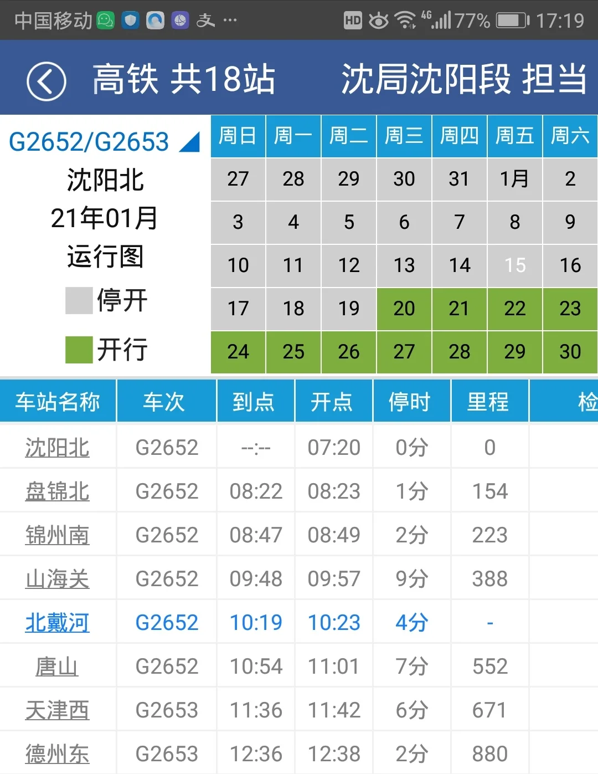Image resolution: width=598 pixels, height=774 pixels.
Task: Select the green running date 24
Action: (238, 352)
